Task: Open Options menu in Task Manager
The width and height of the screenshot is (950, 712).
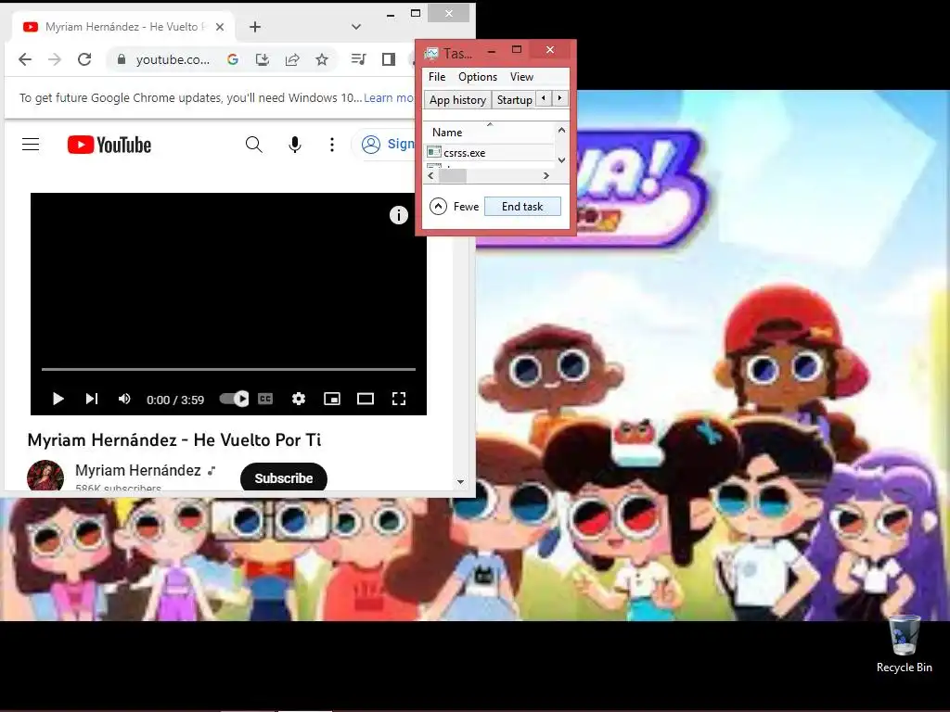Action: tap(478, 77)
